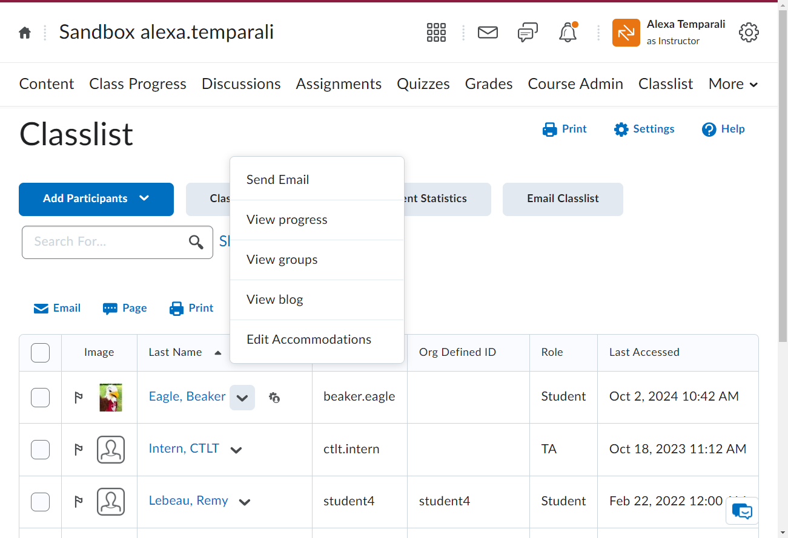Open the Intern, CTLT context menu arrow
788x538 pixels.
pos(236,450)
